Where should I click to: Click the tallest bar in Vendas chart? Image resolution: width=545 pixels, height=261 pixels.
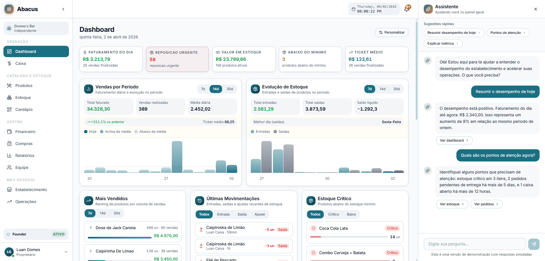pyautogui.click(x=177, y=157)
